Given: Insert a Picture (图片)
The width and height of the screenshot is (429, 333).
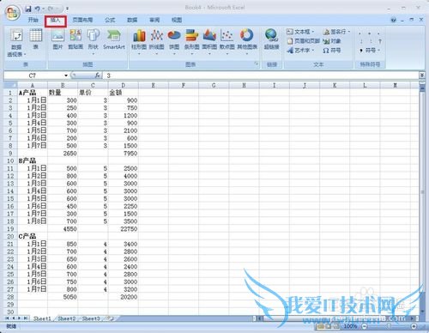Looking at the screenshot, I should click(57, 39).
